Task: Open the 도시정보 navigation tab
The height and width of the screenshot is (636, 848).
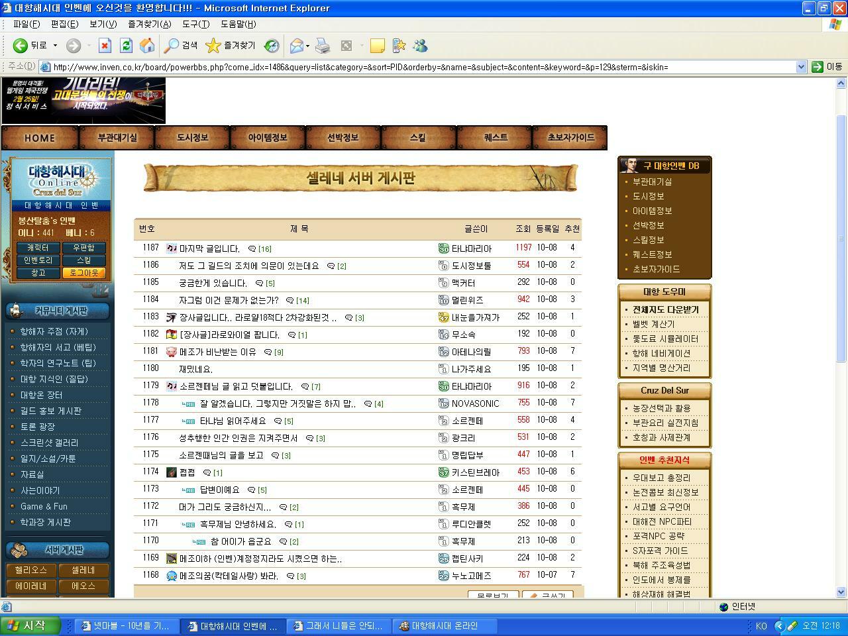Action: [x=193, y=138]
